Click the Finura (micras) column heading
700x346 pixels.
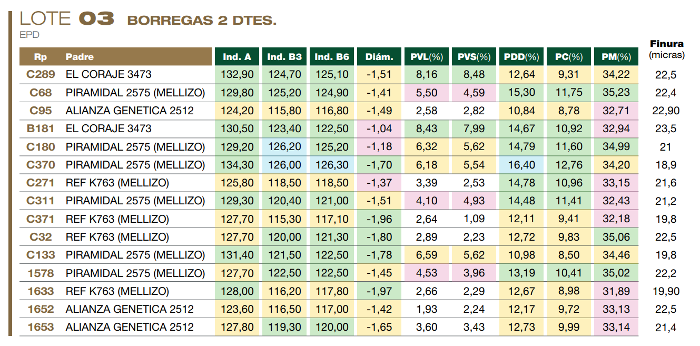(x=666, y=49)
